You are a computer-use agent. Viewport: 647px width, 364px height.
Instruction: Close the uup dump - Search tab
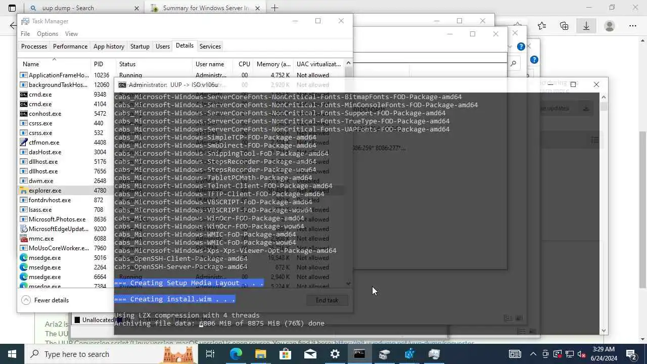click(136, 8)
